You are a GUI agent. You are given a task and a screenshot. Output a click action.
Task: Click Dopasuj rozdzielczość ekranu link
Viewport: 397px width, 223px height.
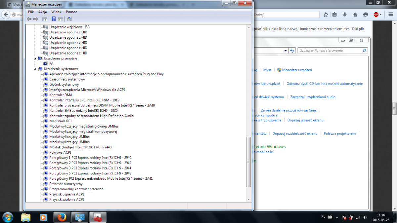[x=295, y=133]
